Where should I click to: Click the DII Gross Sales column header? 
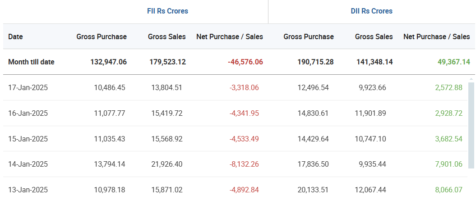[374, 36]
